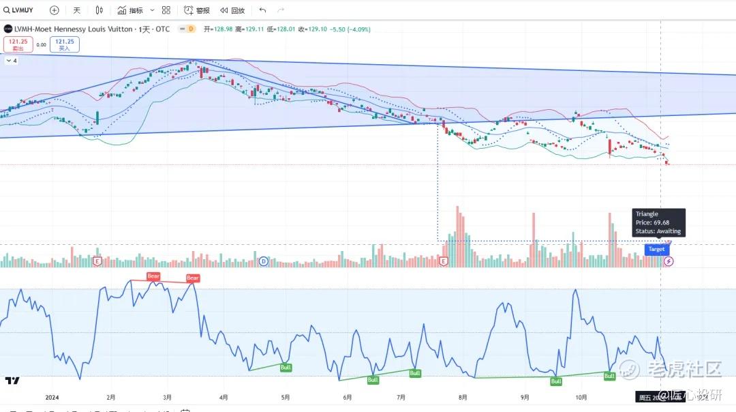This screenshot has height=412, width=736.
Task: Click the 开=128.98 open value
Action: pyautogui.click(x=218, y=29)
